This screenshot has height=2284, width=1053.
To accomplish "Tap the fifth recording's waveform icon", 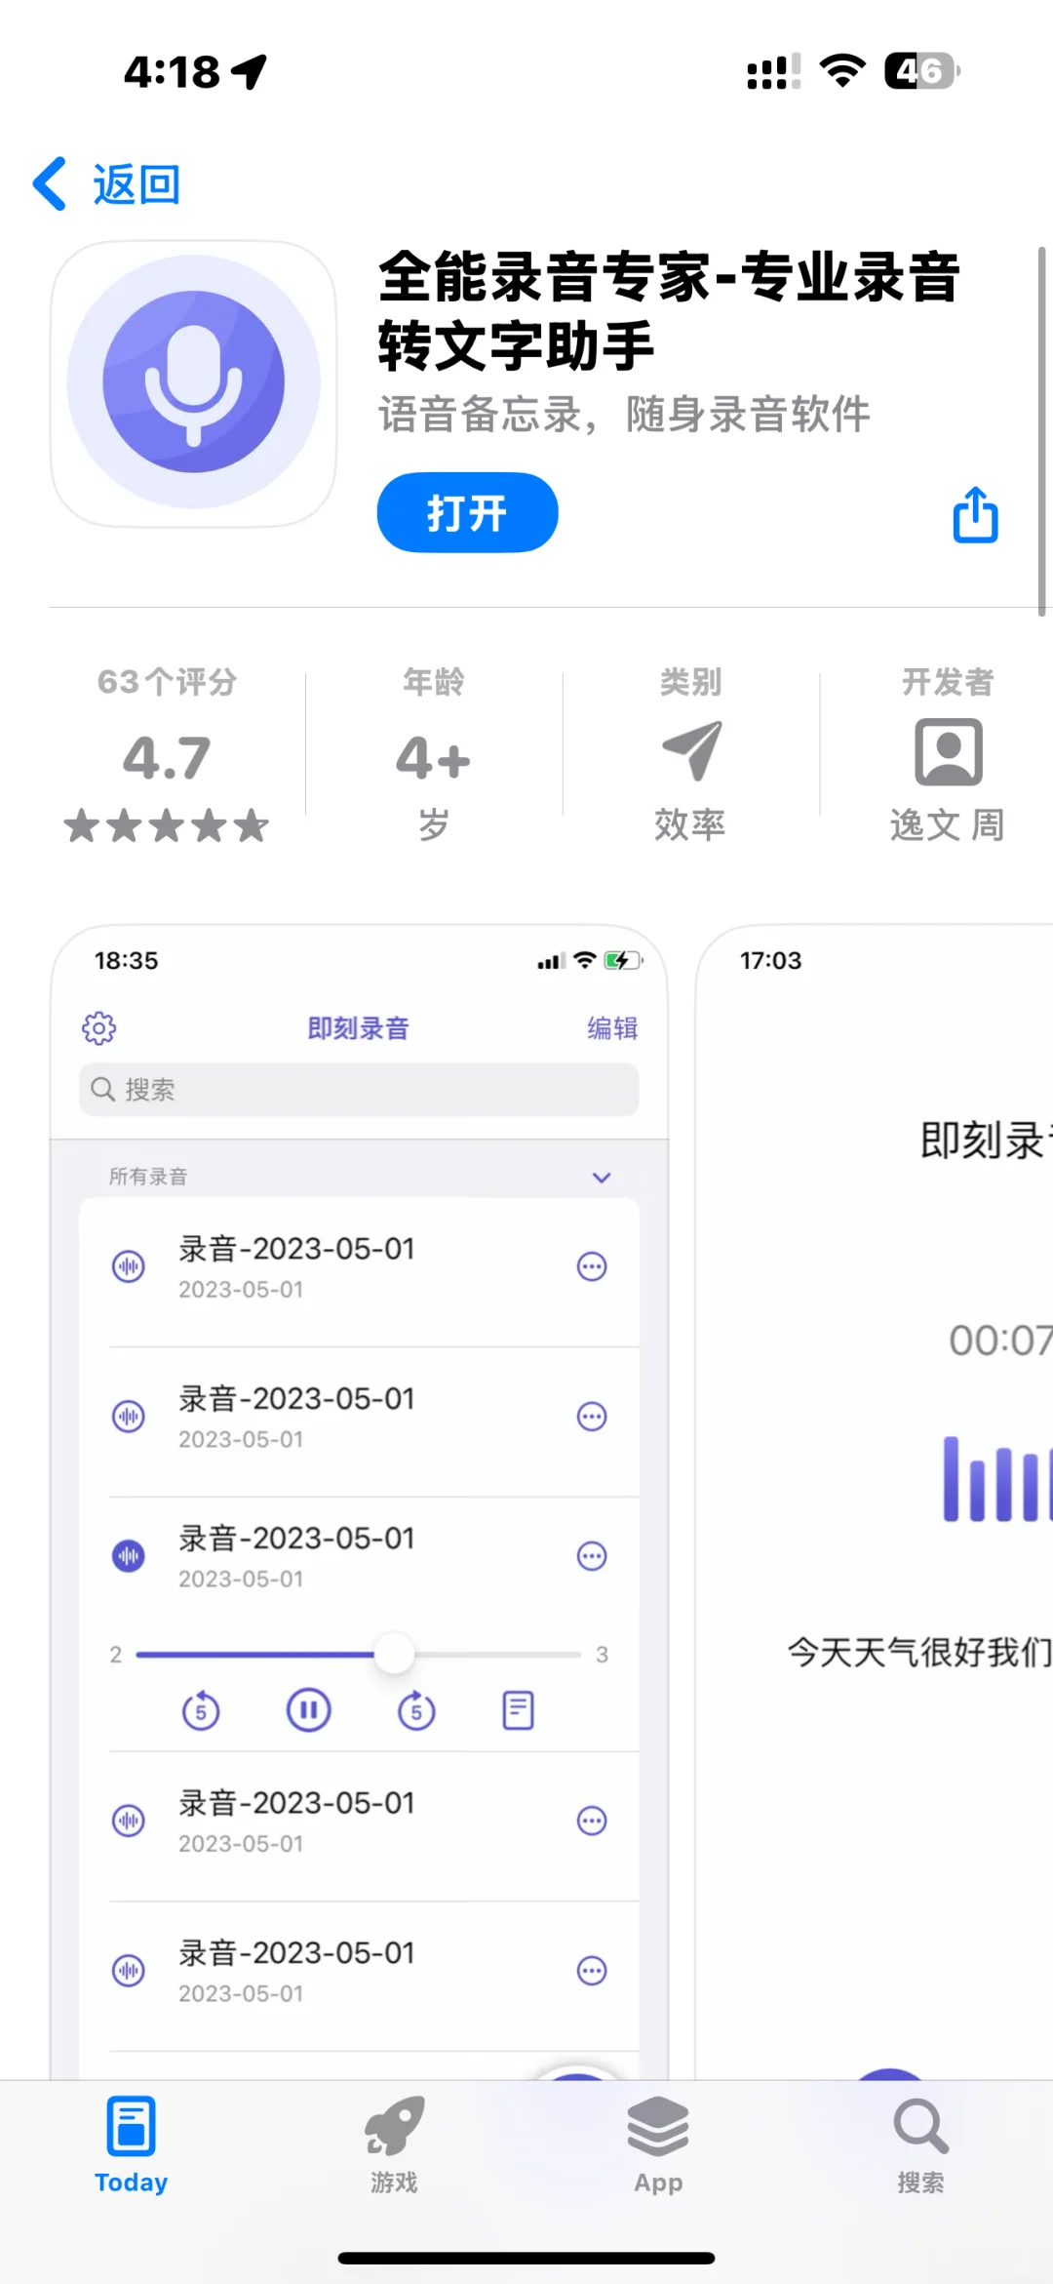I will 129,1971.
